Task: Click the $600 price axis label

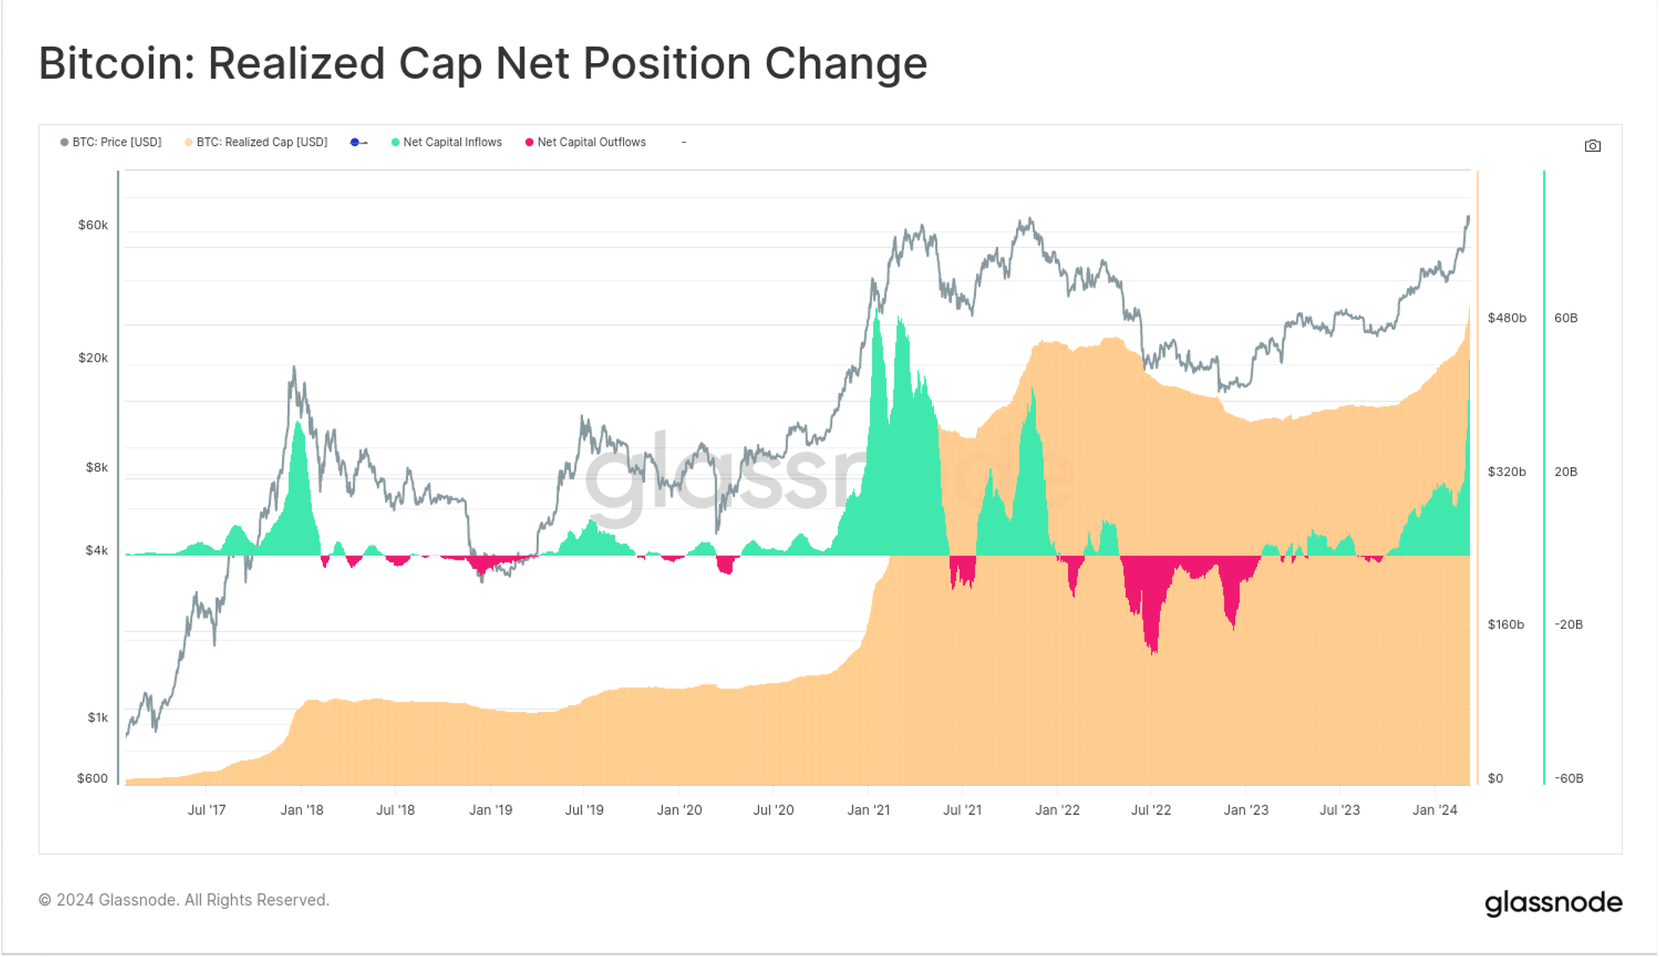Action: click(x=92, y=779)
